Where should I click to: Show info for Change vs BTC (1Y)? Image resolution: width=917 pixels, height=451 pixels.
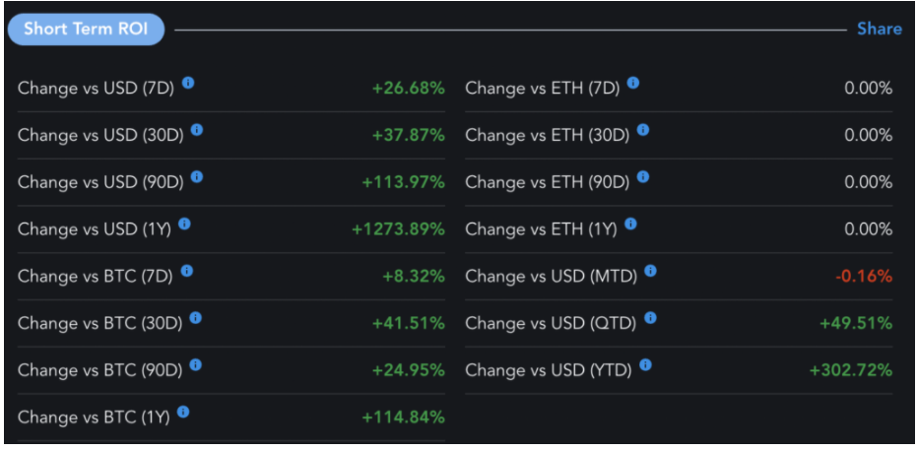183,412
